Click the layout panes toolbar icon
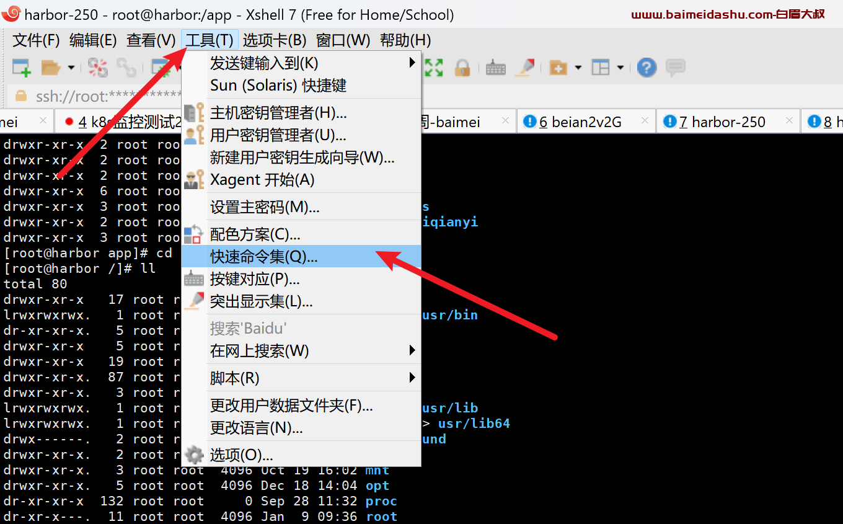The image size is (843, 524). point(601,67)
